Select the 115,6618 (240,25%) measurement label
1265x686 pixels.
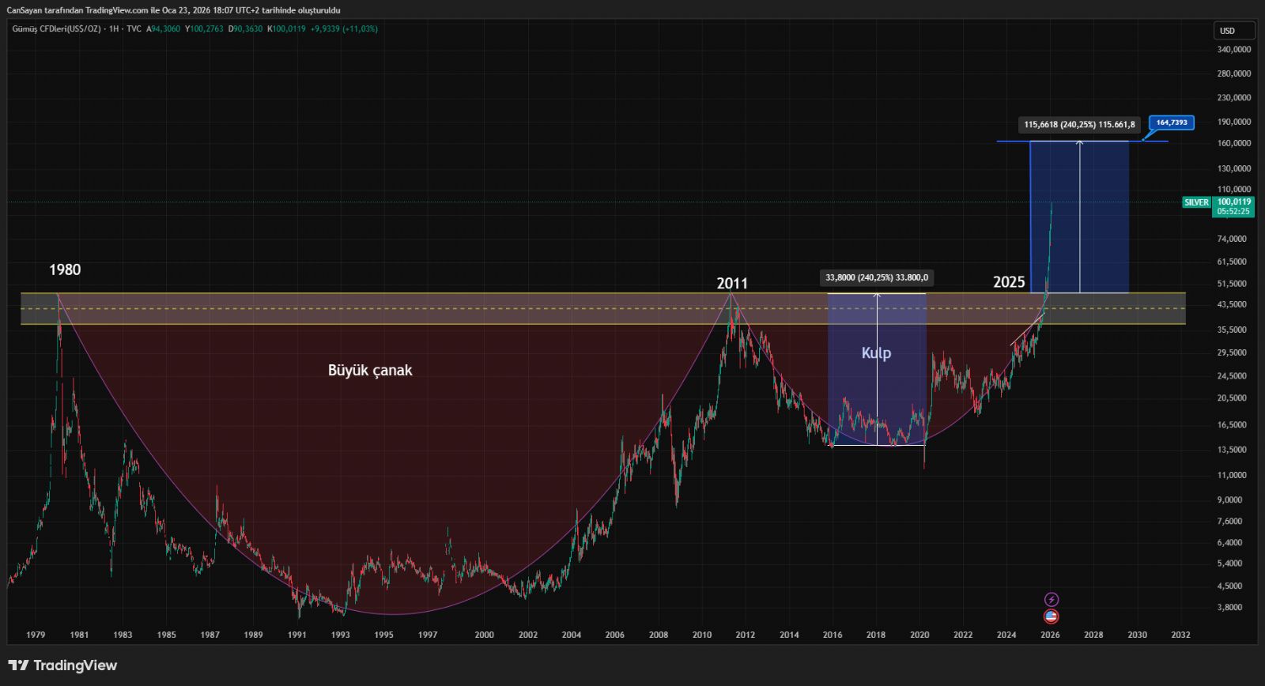pos(1079,125)
